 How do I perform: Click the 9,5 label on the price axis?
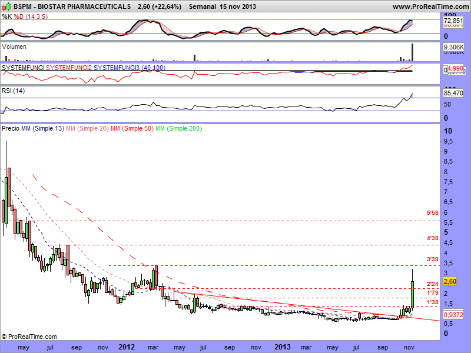(x=448, y=141)
